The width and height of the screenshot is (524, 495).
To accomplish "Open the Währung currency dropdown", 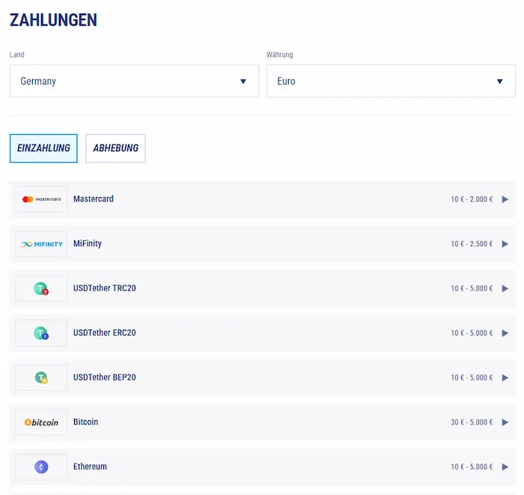I will click(x=391, y=81).
